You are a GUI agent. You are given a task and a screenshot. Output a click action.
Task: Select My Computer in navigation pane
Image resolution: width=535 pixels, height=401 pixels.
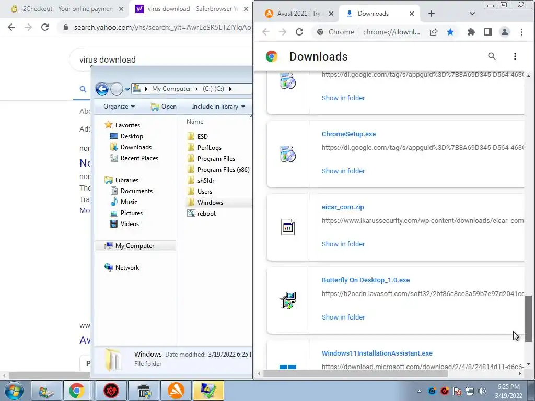pos(135,246)
